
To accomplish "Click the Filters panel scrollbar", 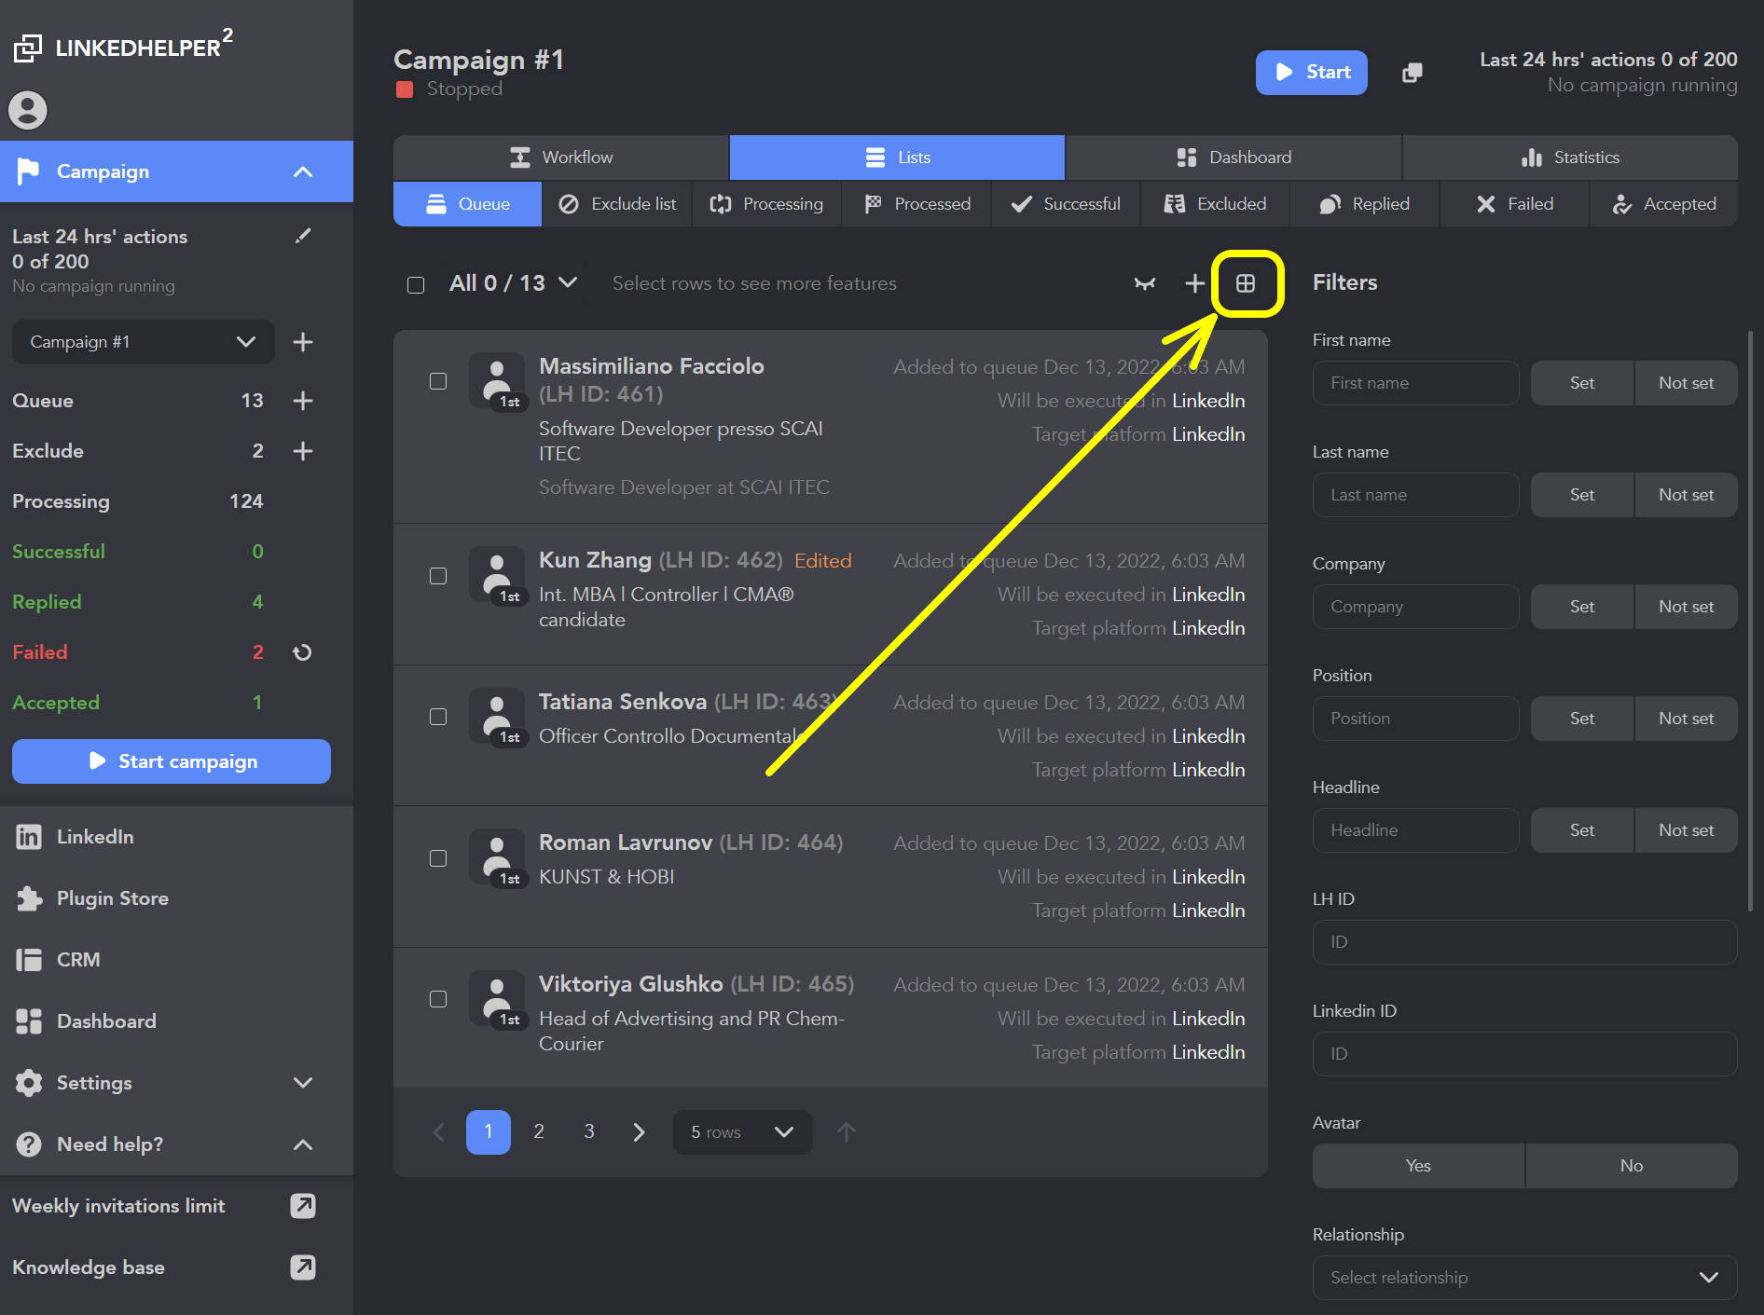I will coord(1750,620).
